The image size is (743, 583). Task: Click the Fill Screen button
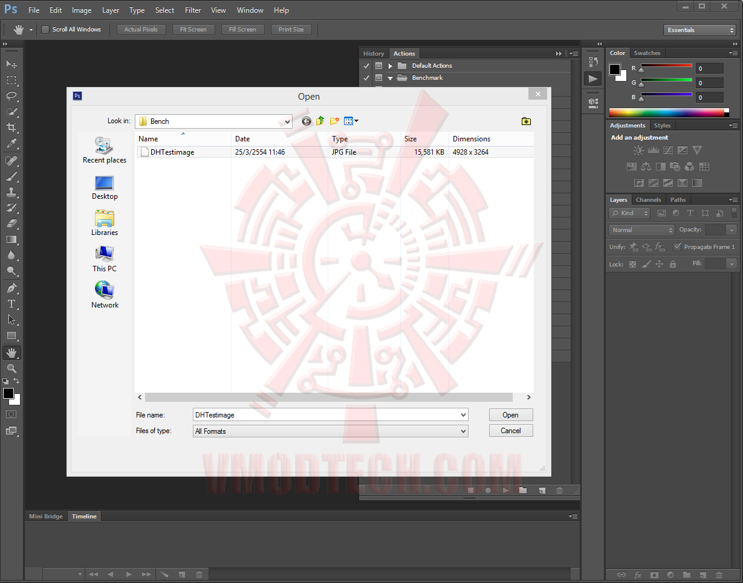pyautogui.click(x=242, y=30)
